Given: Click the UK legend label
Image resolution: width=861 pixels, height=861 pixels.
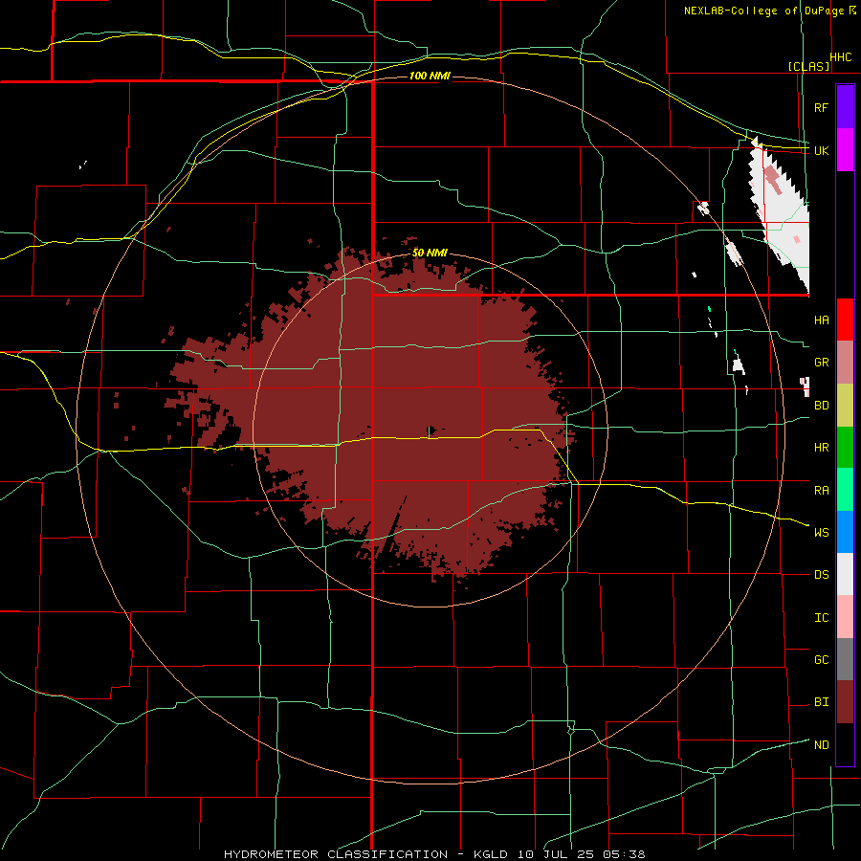Looking at the screenshot, I should click(x=821, y=150).
